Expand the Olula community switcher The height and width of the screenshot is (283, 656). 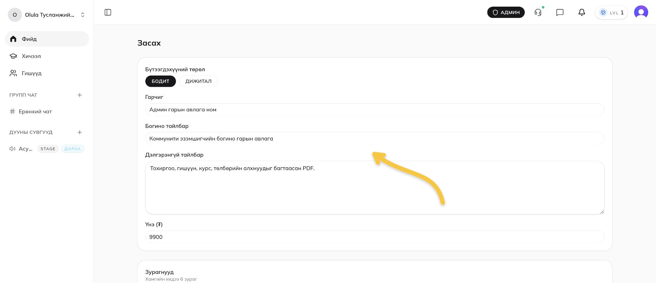click(x=47, y=15)
